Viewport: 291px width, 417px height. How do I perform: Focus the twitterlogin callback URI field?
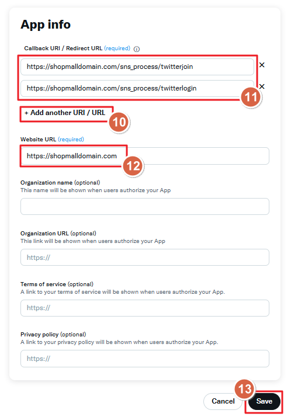pos(137,88)
